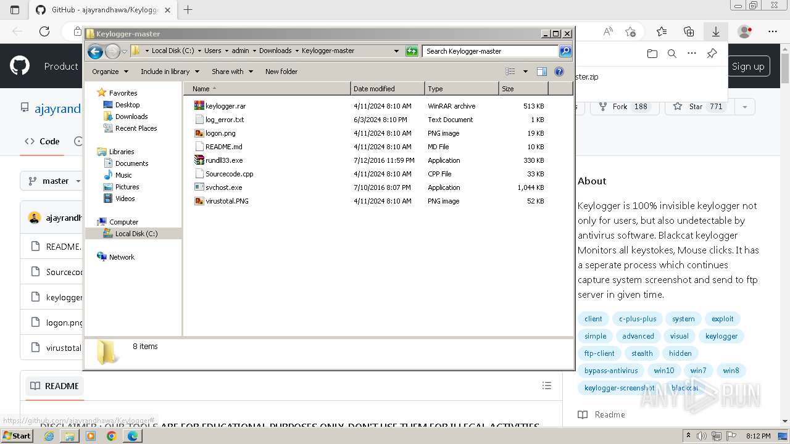Click the browser refresh button

pos(44,31)
